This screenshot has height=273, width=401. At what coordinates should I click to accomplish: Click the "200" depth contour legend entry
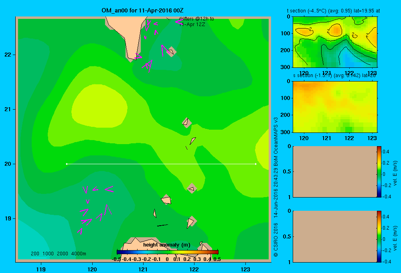pos(35,254)
